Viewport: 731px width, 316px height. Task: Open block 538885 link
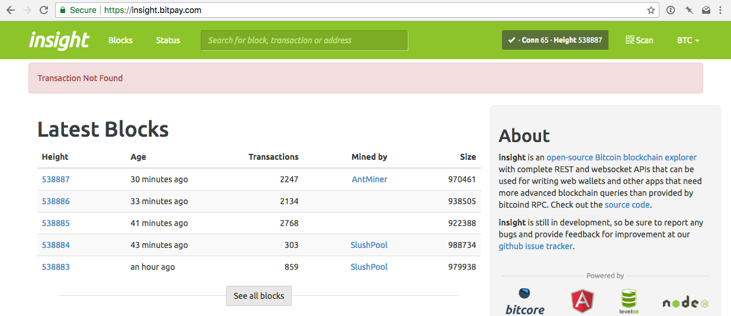click(56, 223)
